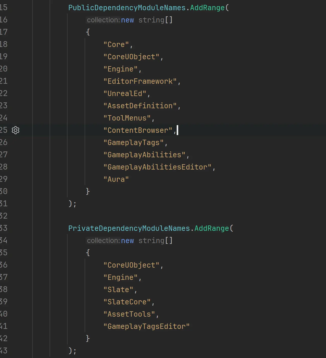Click on the "AssetDefinition" string

click(x=140, y=106)
